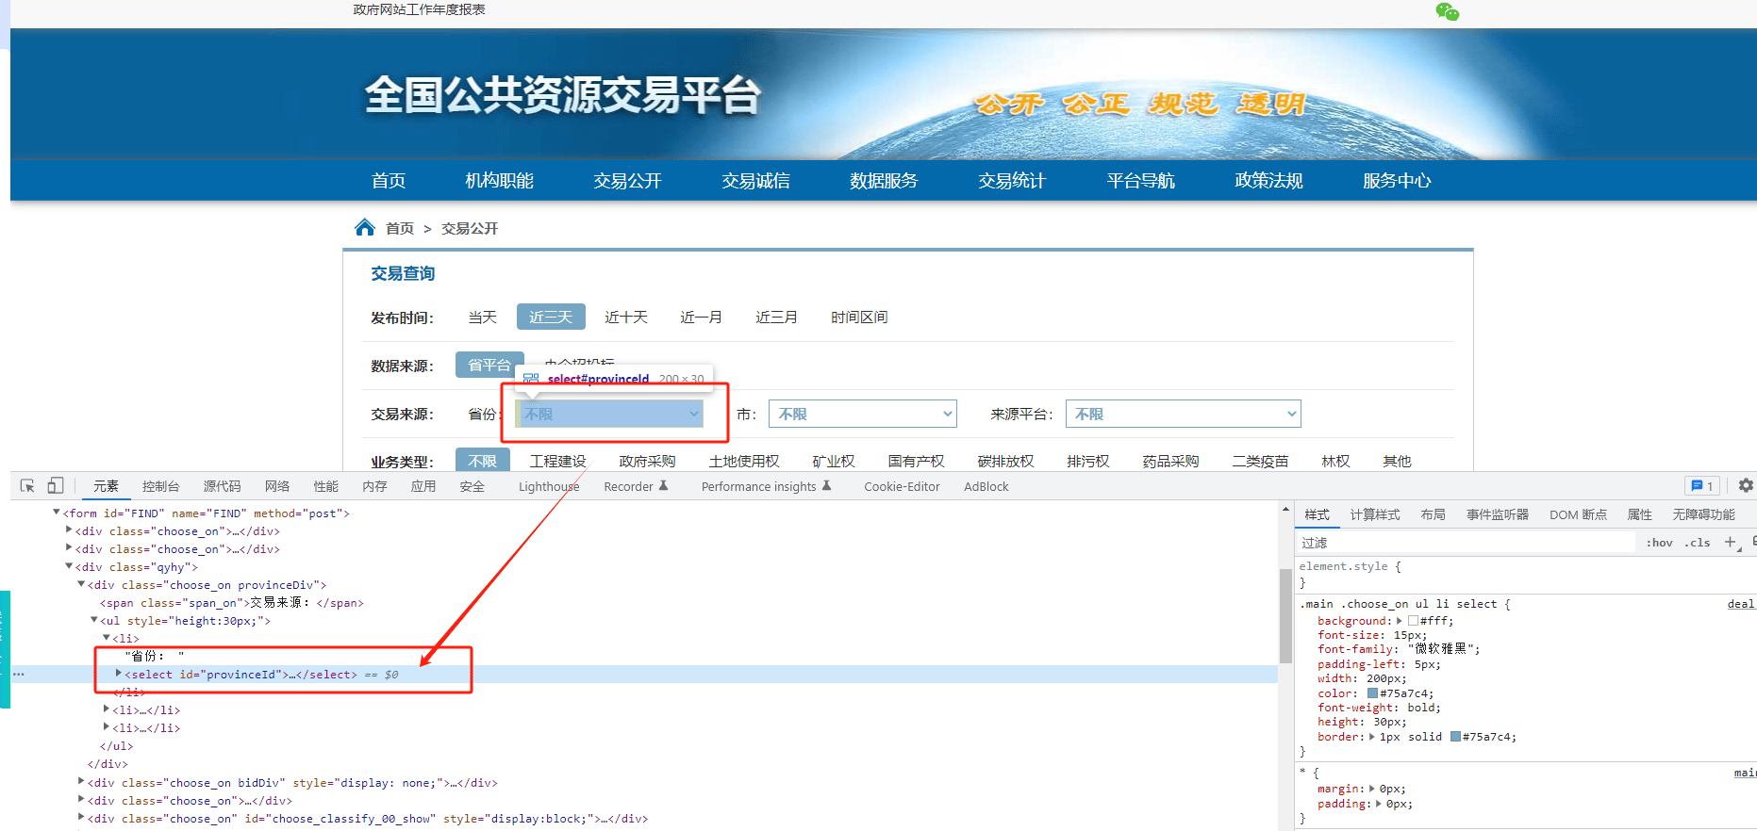This screenshot has height=831, width=1757.
Task: Open 服务中心 in the site navigation
Action: click(x=1397, y=180)
